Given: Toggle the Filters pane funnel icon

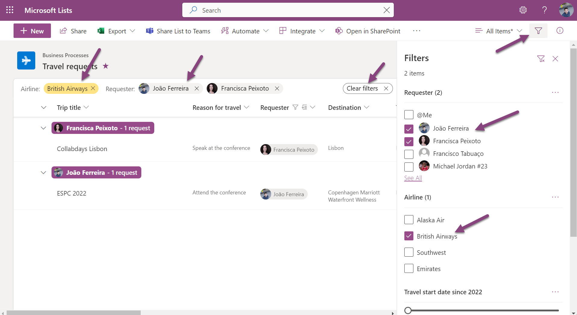Looking at the screenshot, I should click(x=538, y=31).
